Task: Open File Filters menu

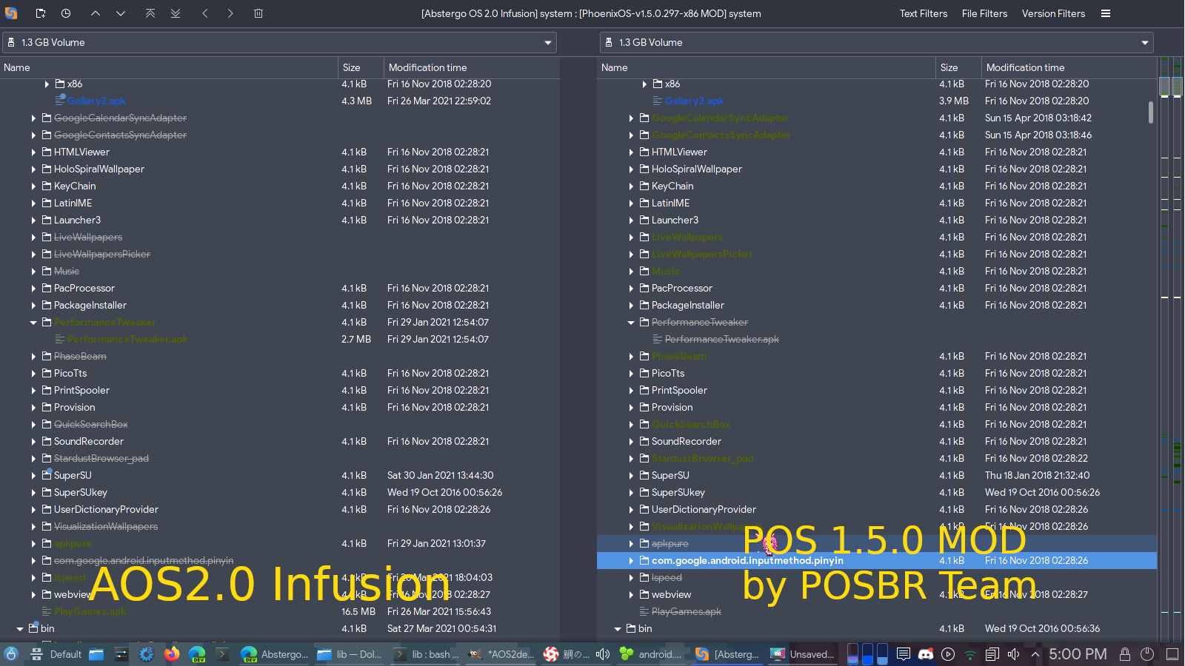Action: click(984, 13)
